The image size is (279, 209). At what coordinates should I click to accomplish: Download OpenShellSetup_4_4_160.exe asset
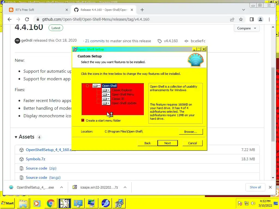[x=50, y=150]
